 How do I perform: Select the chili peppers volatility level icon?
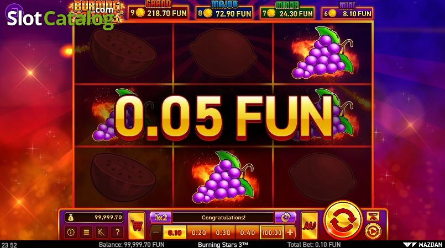(309, 225)
